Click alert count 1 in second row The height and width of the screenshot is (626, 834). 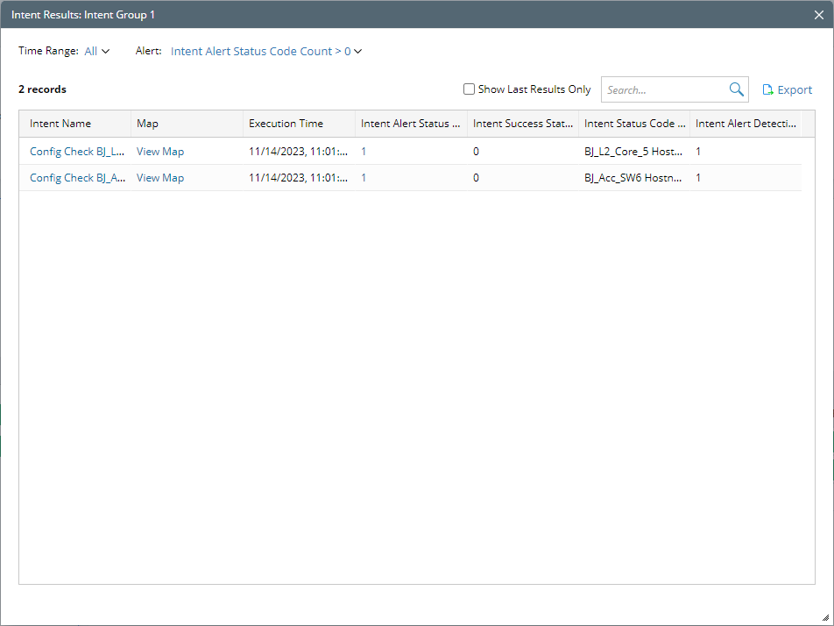click(x=364, y=178)
